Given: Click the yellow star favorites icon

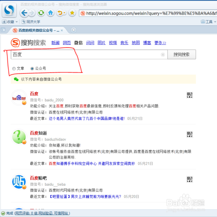Looking at the screenshot, I should [x=72, y=13].
